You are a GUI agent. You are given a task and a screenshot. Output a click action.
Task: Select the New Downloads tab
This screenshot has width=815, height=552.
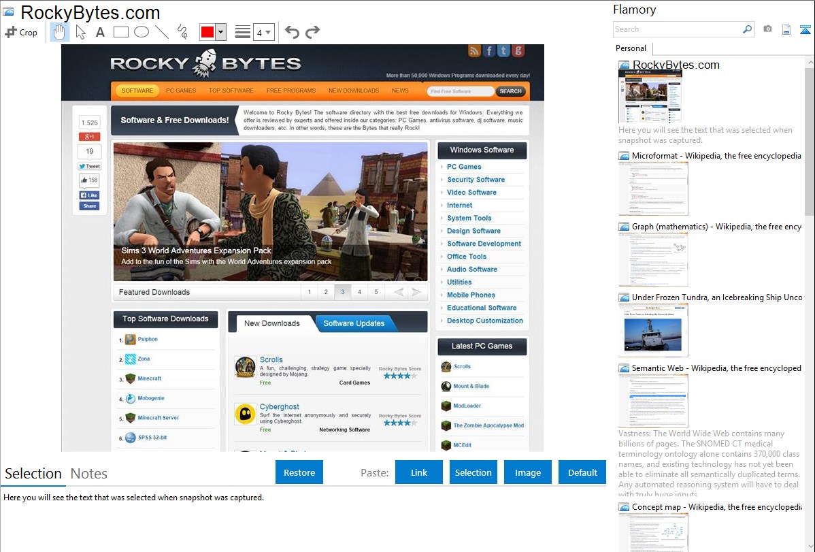(x=272, y=323)
